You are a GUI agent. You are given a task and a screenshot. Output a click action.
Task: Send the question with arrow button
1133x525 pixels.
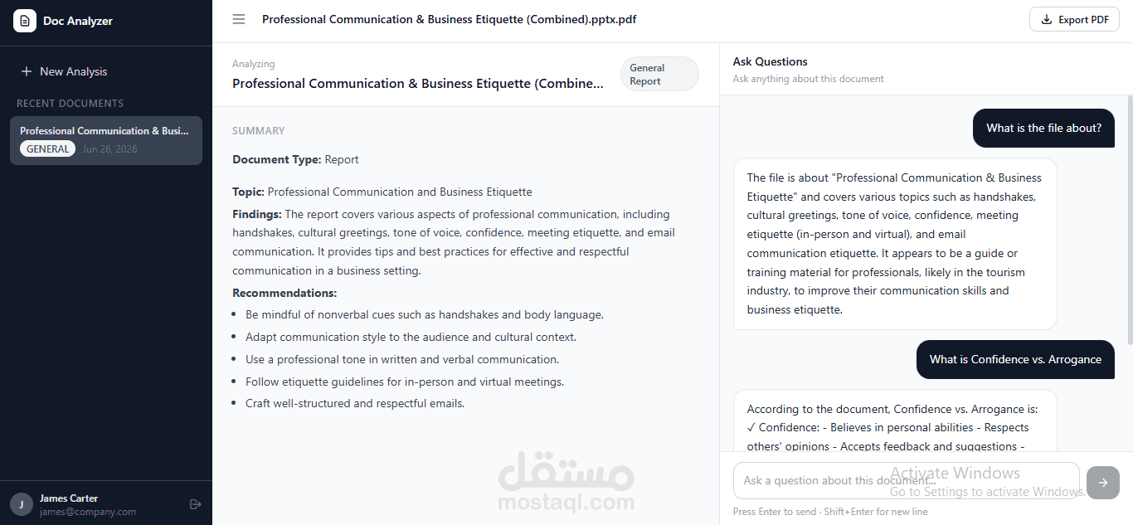pos(1103,483)
